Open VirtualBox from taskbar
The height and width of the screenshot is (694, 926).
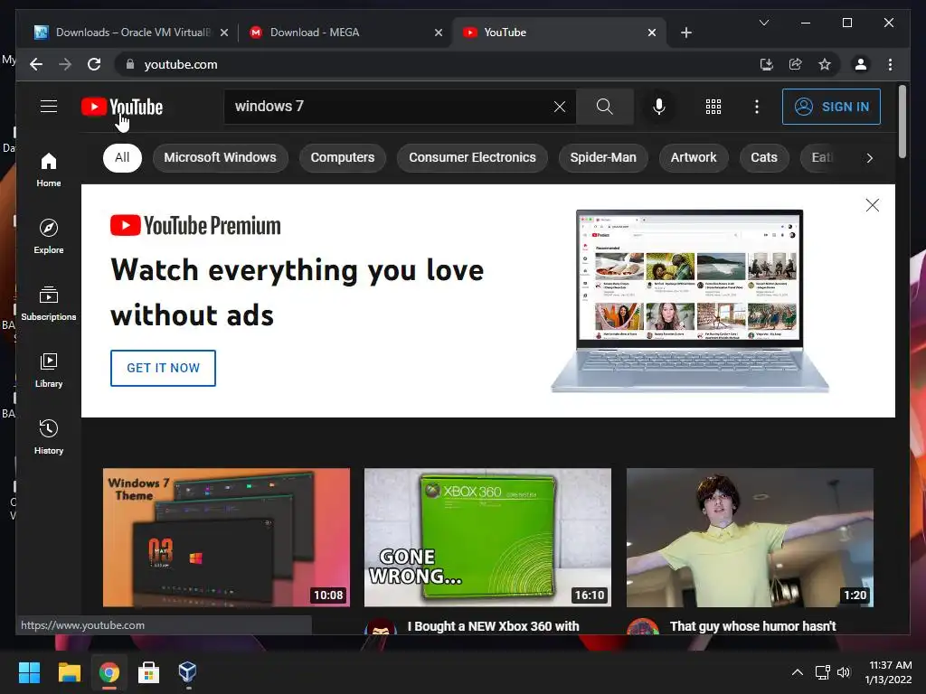click(188, 672)
